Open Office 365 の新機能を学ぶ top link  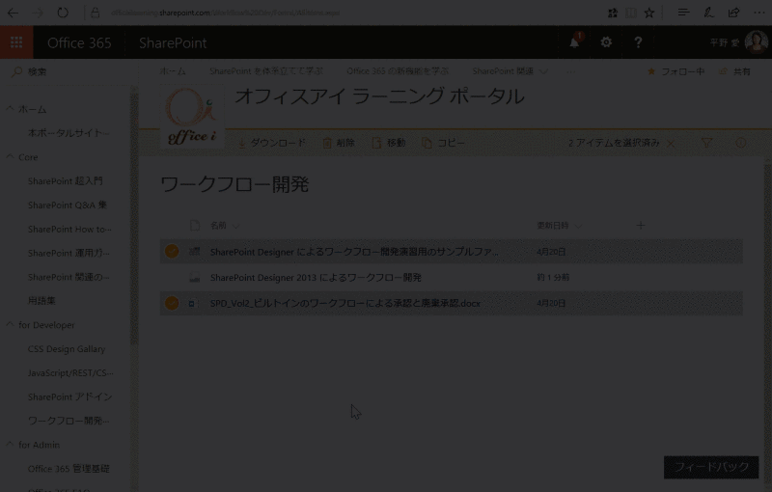point(398,71)
